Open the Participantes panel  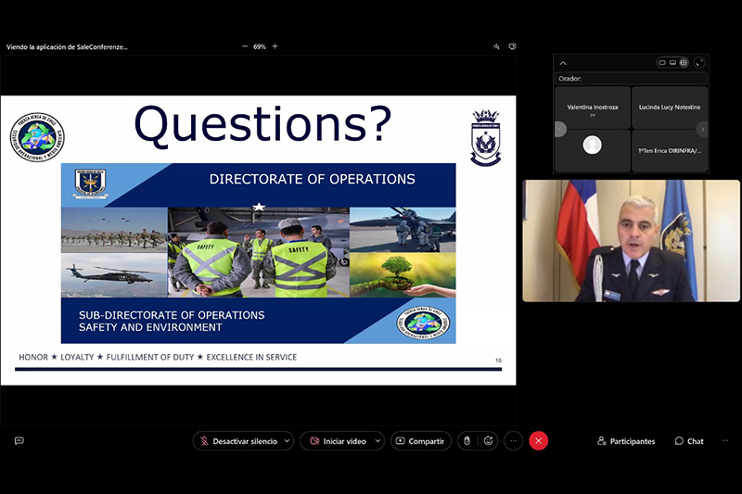[626, 440]
